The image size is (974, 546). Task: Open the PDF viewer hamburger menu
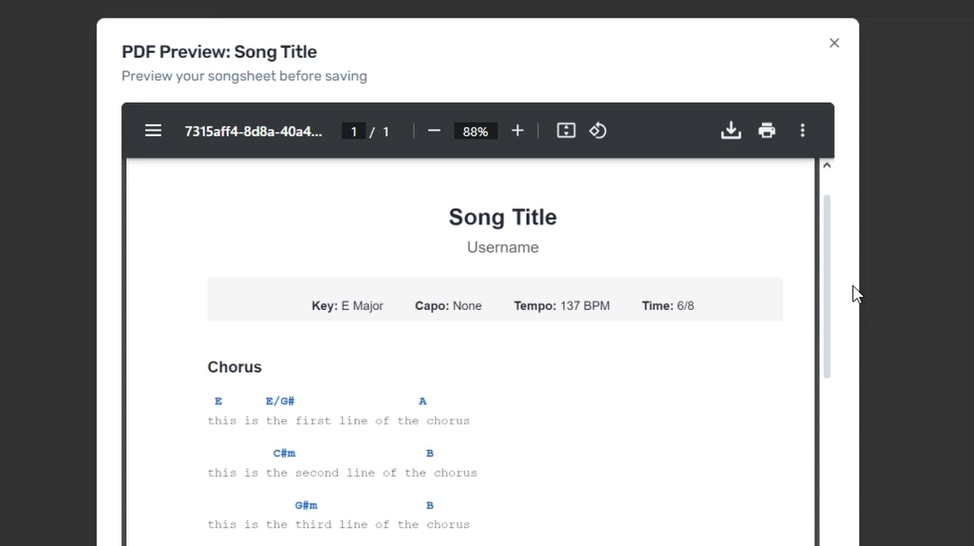point(153,131)
